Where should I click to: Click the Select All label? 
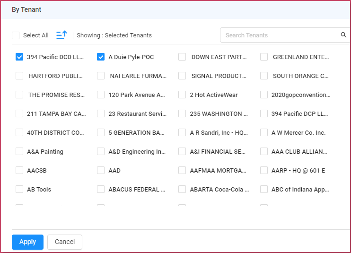36,35
